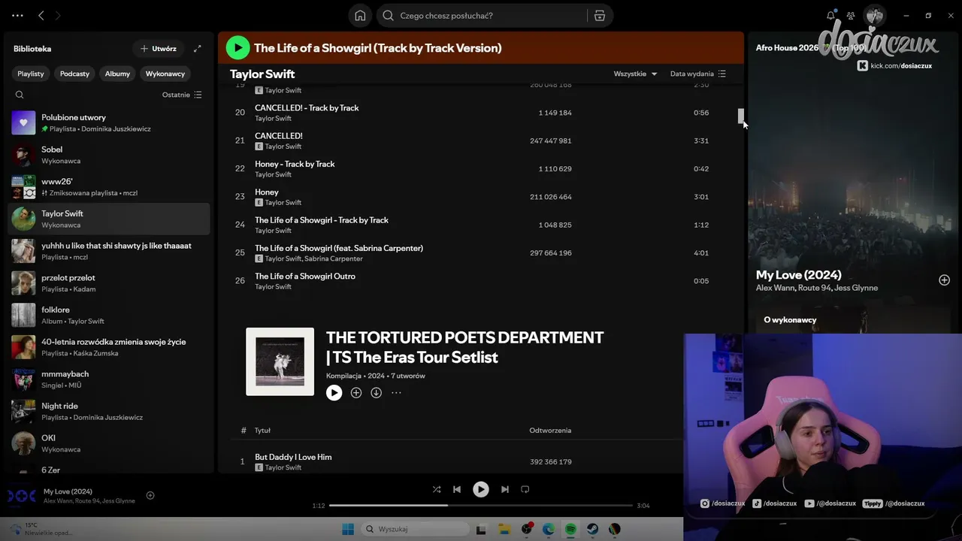Download the Tortured Poets compilation
This screenshot has height=541, width=962.
377,393
